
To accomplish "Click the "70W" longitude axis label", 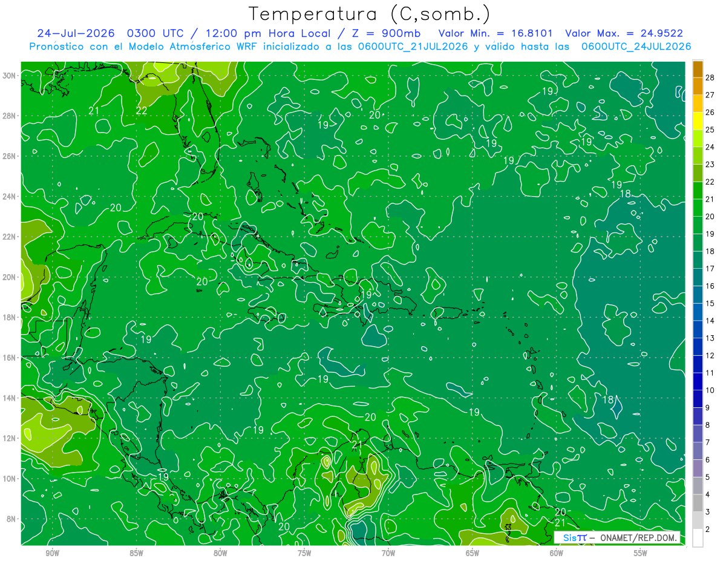I will pyautogui.click(x=388, y=554).
